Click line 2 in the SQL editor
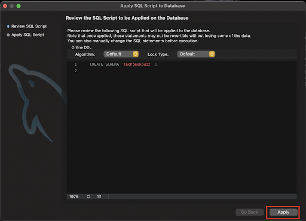 (x=181, y=71)
